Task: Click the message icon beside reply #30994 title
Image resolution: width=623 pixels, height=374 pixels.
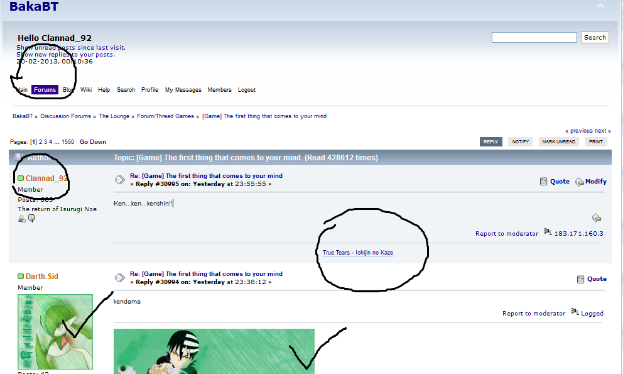Action: (119, 278)
